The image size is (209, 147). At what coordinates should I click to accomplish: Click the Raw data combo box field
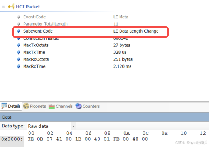click(x=51, y=126)
